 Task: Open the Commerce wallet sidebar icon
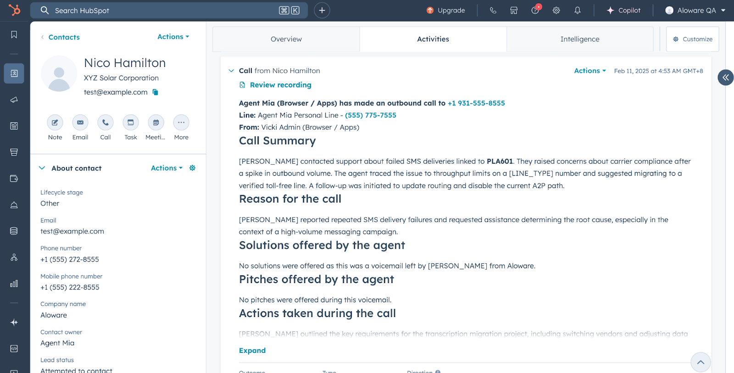(14, 178)
